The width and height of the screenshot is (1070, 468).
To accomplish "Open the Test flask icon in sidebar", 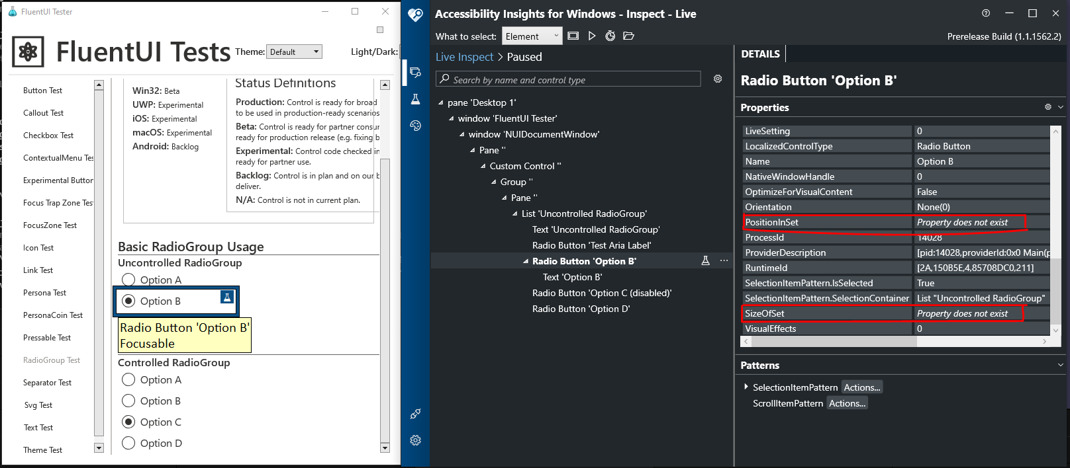I will tap(415, 99).
